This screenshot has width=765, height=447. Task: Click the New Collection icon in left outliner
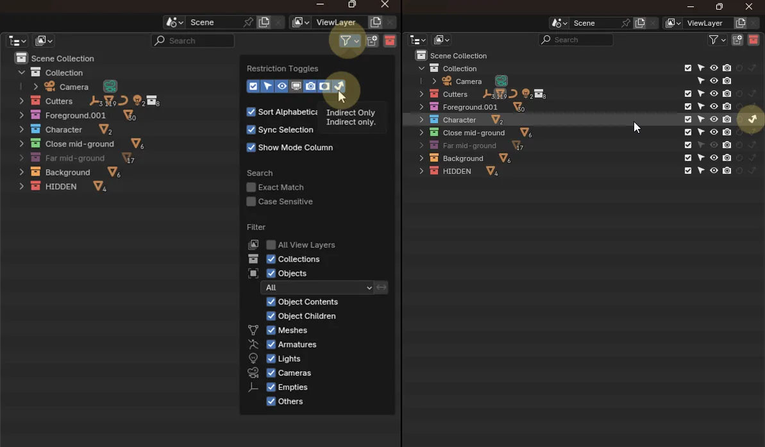pyautogui.click(x=373, y=40)
